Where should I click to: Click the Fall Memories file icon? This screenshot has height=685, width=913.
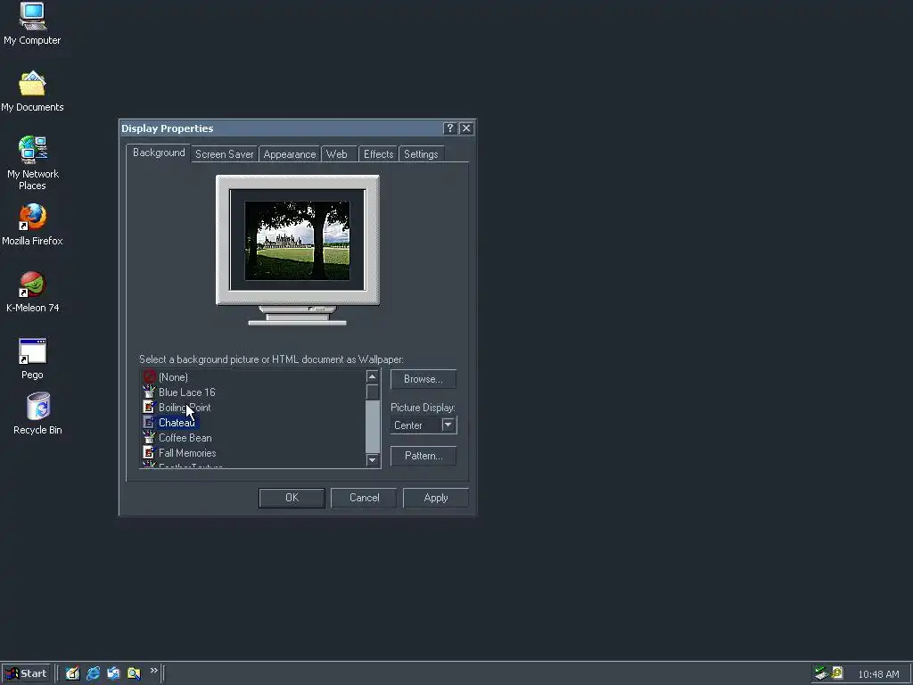pos(149,452)
